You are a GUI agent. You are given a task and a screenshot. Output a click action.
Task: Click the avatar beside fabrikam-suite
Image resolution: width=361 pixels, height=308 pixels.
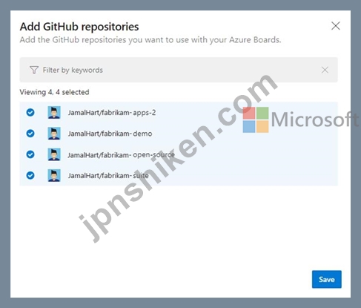[x=54, y=176]
